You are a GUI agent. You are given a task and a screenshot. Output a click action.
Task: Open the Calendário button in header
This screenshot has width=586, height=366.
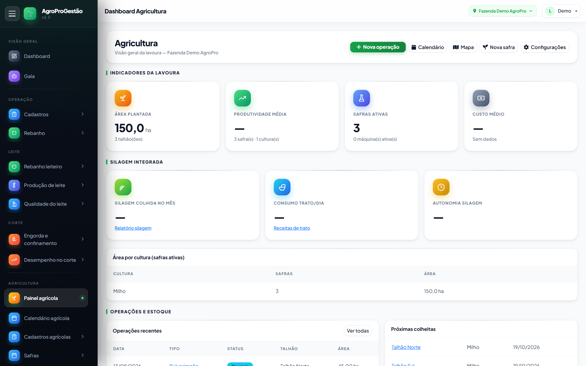pos(428,47)
